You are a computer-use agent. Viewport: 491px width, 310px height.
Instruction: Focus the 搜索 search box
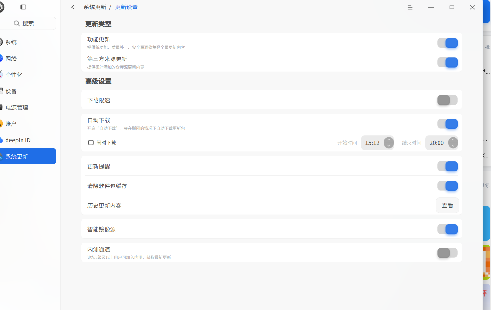(27, 24)
